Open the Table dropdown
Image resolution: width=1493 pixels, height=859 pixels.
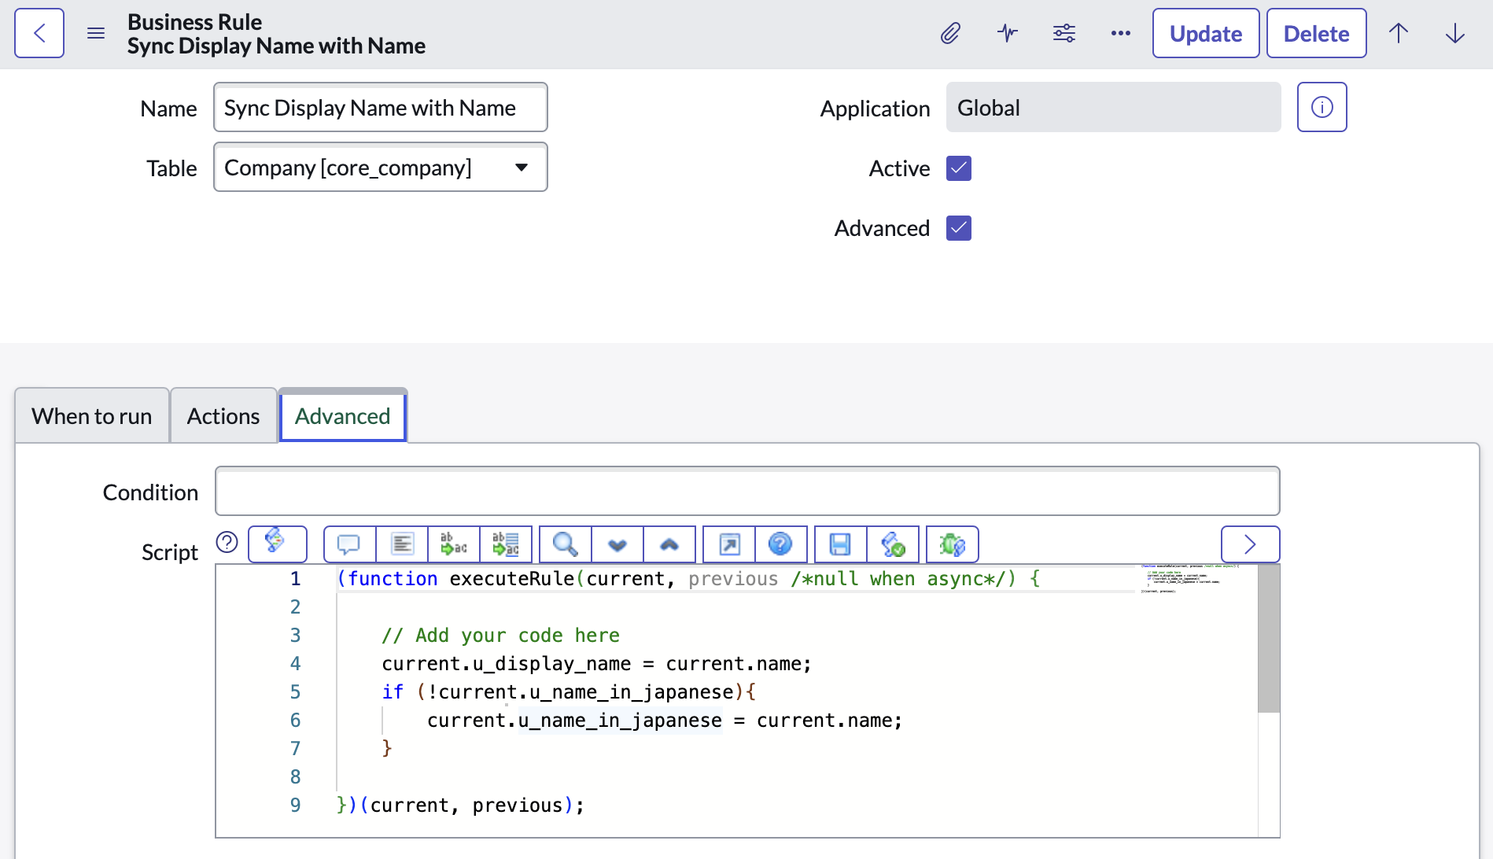pos(522,167)
